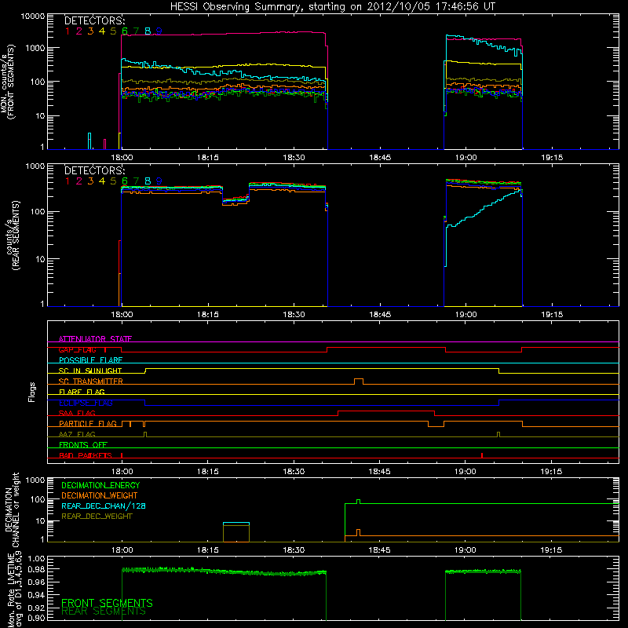The image size is (628, 628).
Task: Click the REAR_DEC_WEIGHT legend entry
Action: point(97,517)
